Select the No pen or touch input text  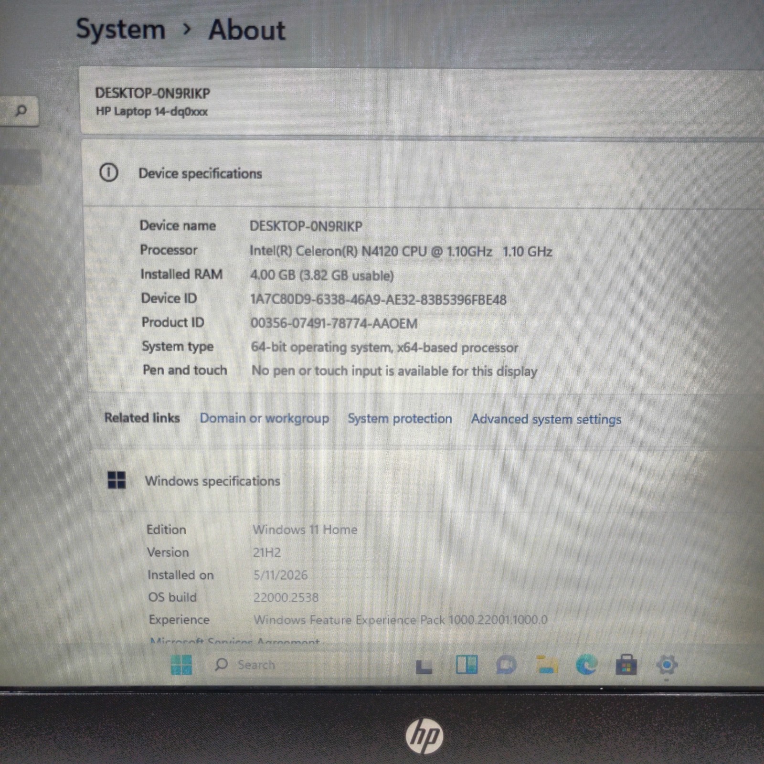coord(394,371)
